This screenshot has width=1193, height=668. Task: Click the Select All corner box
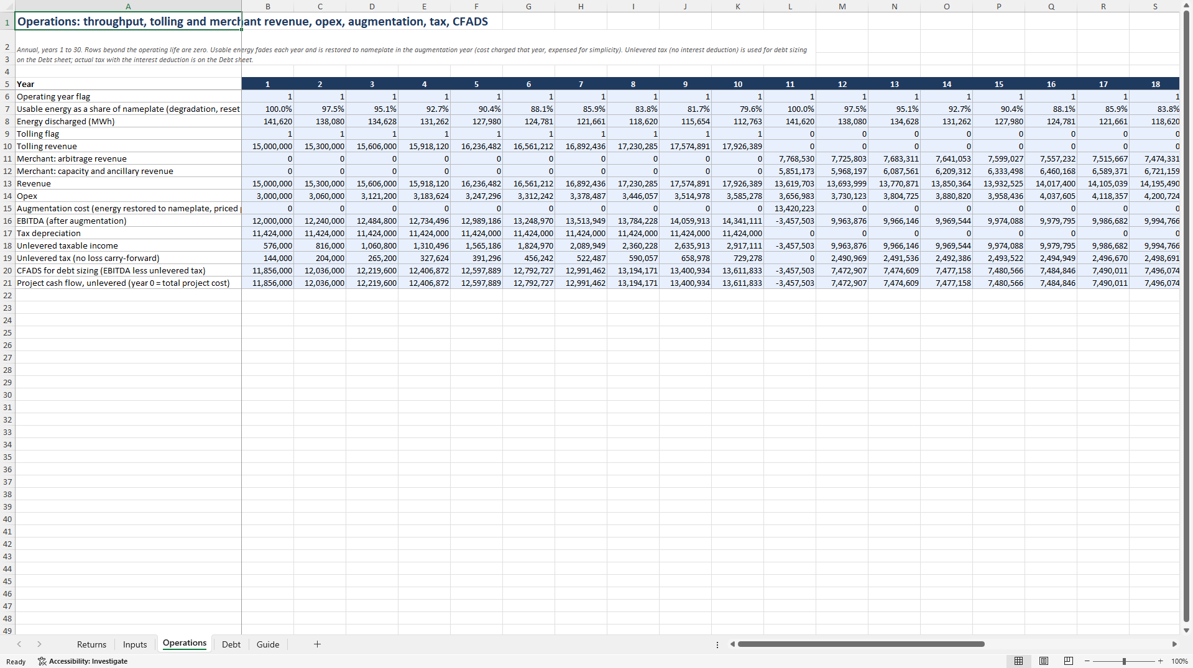click(7, 6)
